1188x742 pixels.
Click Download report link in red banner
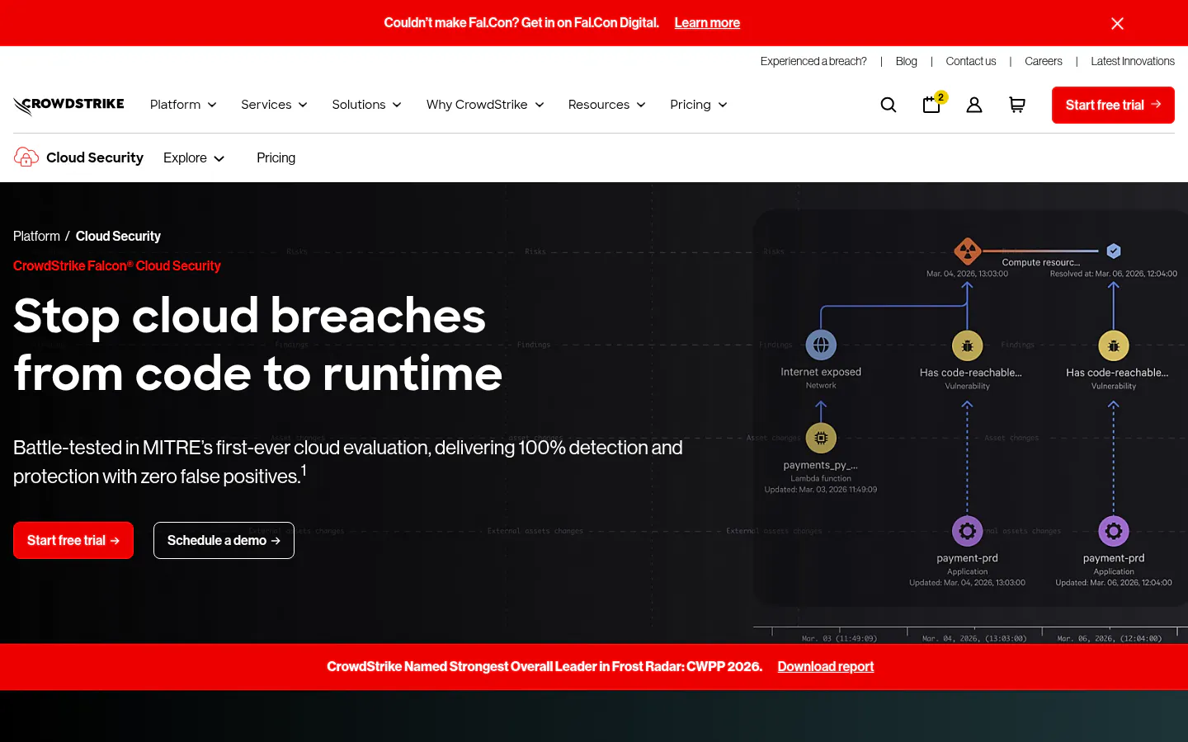[x=825, y=666]
